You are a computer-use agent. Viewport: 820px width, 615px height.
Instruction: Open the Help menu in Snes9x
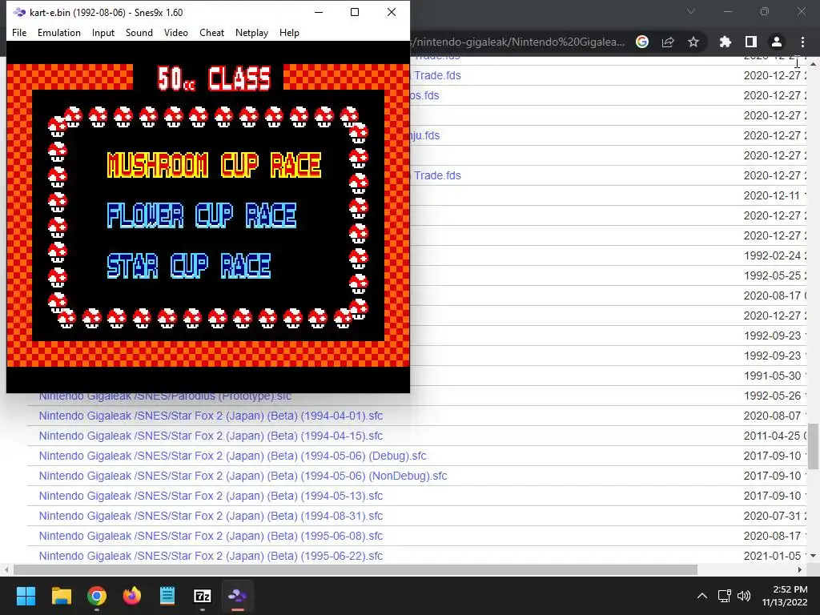coord(289,32)
